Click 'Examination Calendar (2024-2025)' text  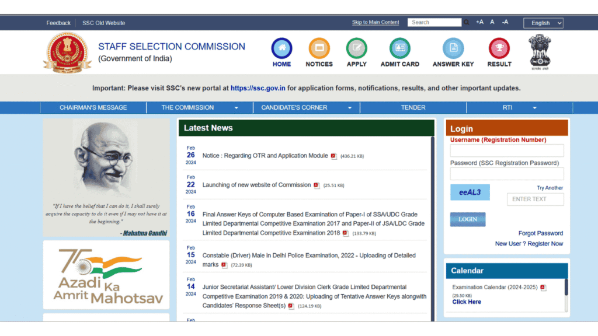pyautogui.click(x=495, y=287)
